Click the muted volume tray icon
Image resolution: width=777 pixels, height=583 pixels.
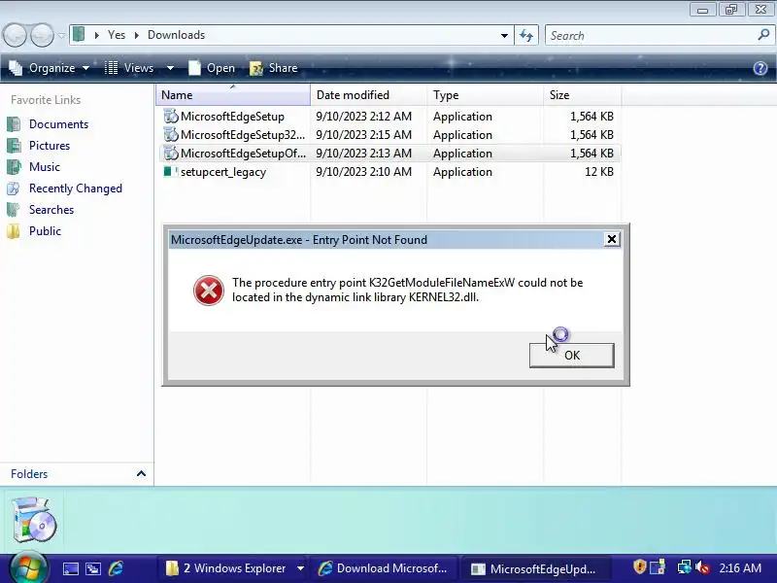(x=702, y=566)
